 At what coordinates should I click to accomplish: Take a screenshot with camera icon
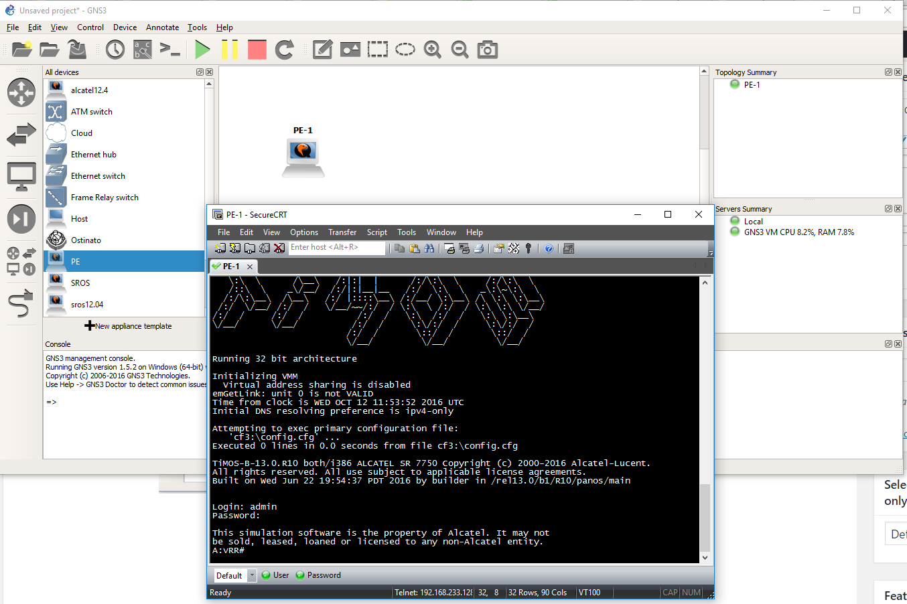488,50
